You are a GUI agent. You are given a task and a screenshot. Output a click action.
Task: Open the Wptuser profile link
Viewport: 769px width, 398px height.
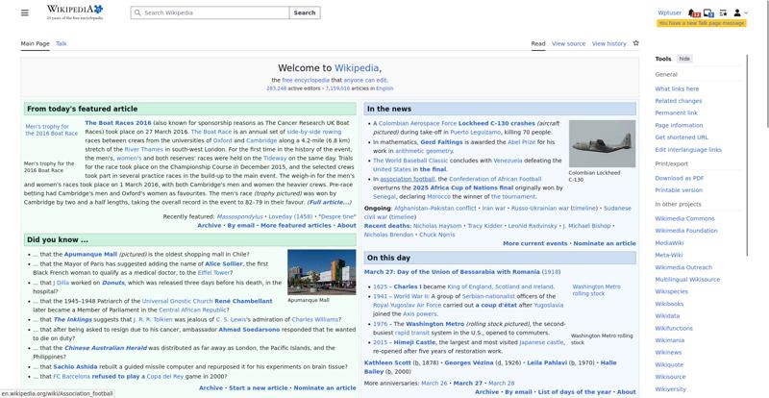point(670,13)
